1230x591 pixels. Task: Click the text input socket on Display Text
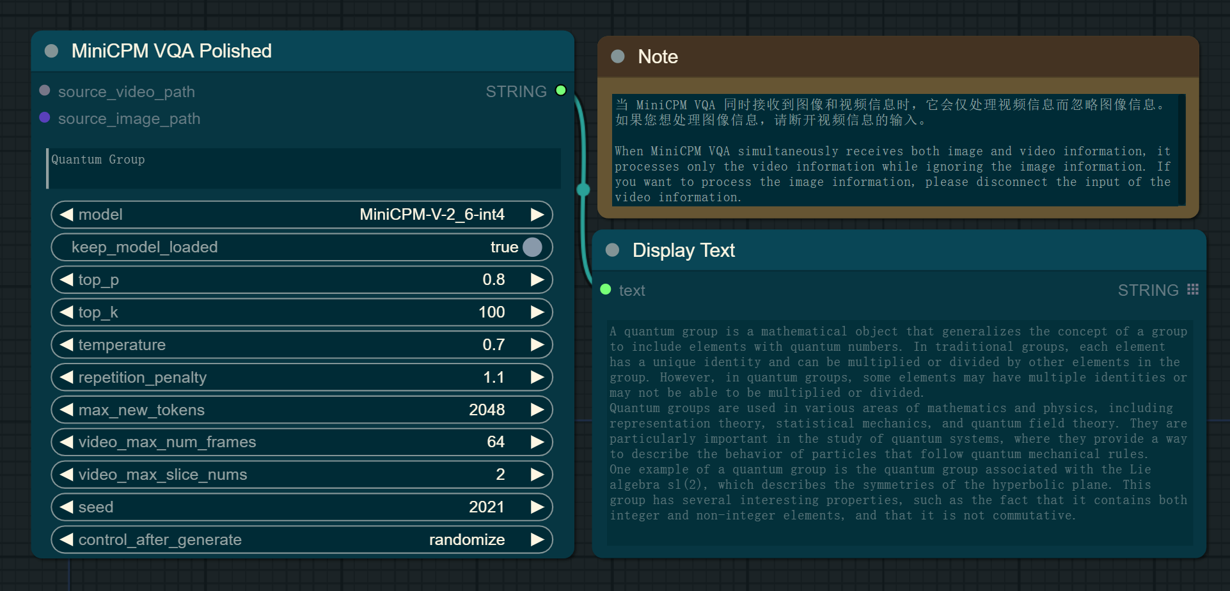point(606,289)
